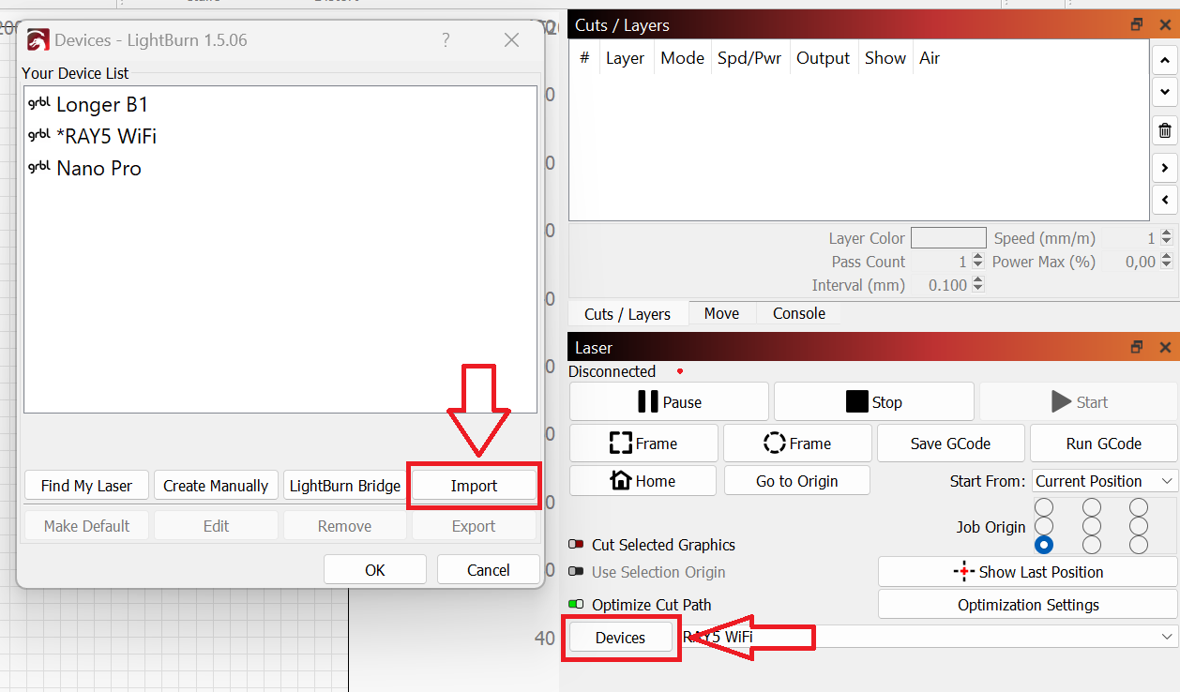Select Nano Pro in device list

coord(98,169)
